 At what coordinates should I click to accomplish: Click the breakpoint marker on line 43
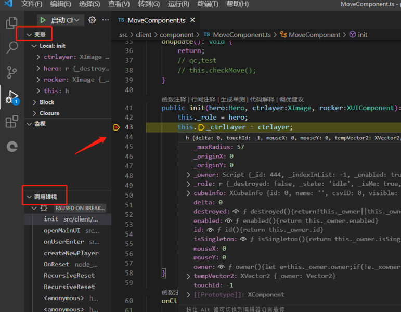[x=117, y=127]
